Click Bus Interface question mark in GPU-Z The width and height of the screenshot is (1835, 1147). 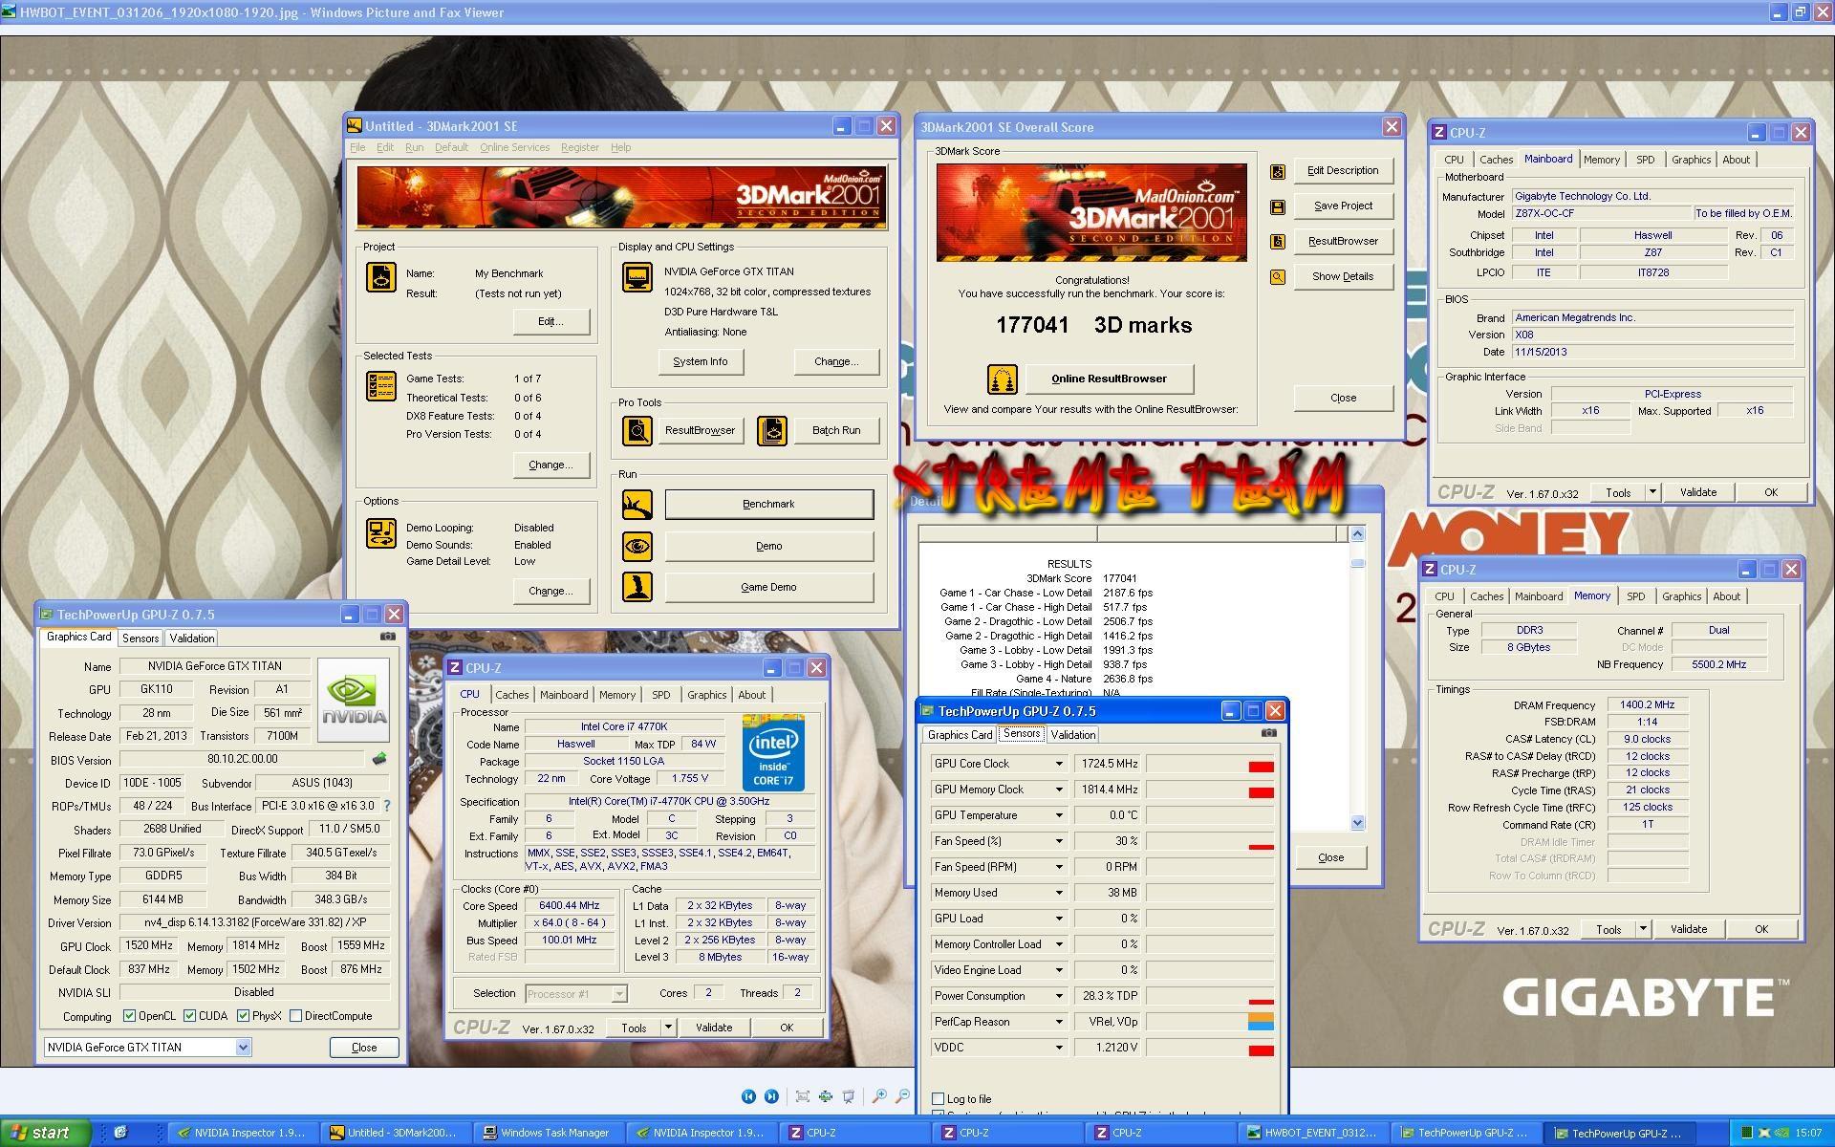[x=386, y=806]
